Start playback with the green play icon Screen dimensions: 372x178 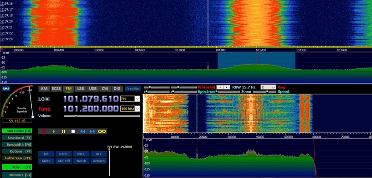(x=54, y=131)
